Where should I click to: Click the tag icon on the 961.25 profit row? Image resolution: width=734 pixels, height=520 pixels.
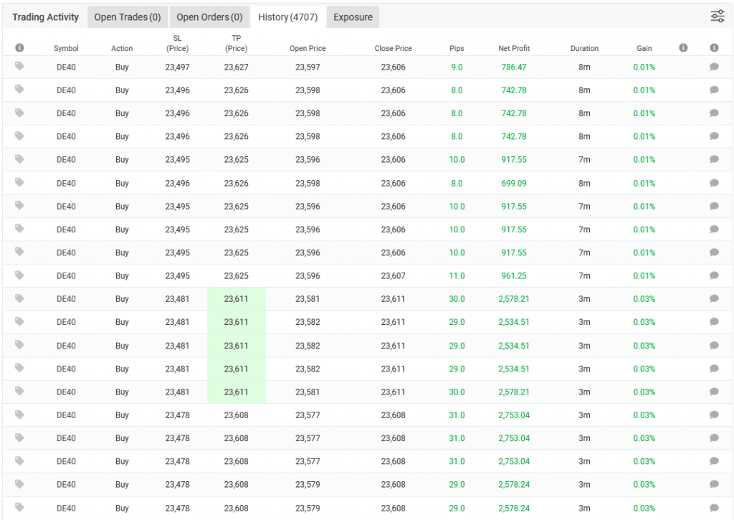(19, 275)
